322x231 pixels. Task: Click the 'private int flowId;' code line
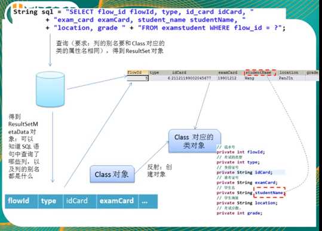pyautogui.click(x=241, y=152)
